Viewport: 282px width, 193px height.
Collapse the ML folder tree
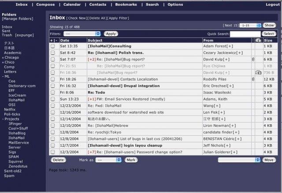pos(3,76)
